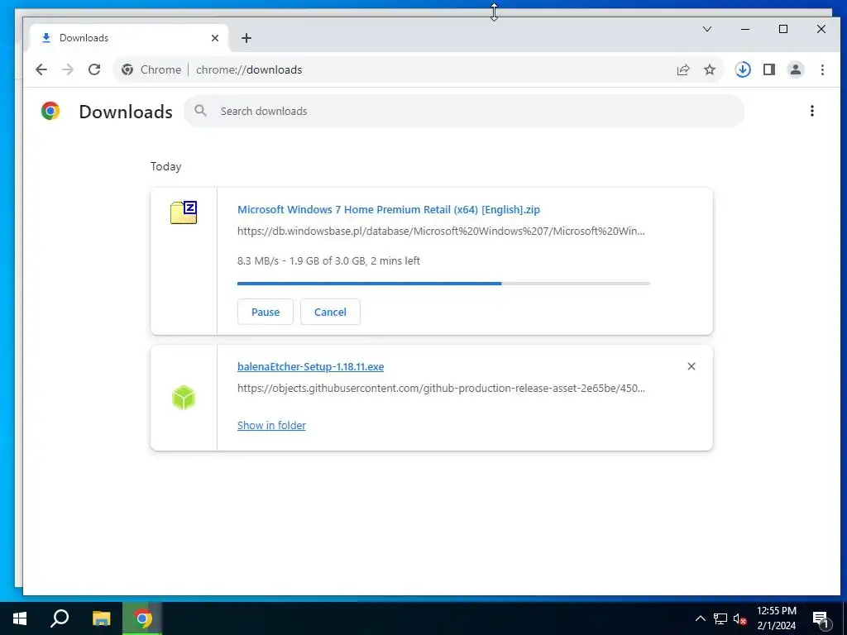Bookmark this tab with the star icon
Image resolution: width=847 pixels, height=635 pixels.
(710, 69)
